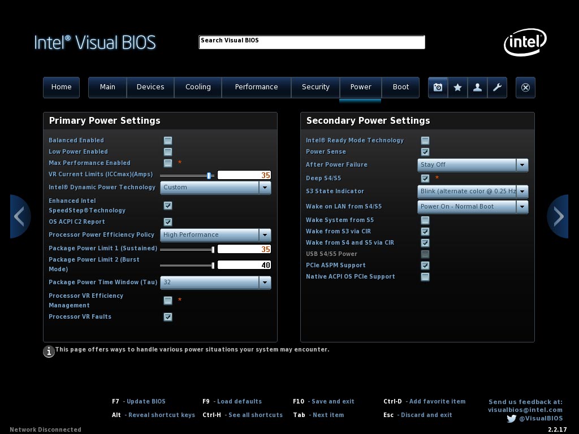579x434 pixels.
Task: Click the Home button
Action: (x=61, y=87)
